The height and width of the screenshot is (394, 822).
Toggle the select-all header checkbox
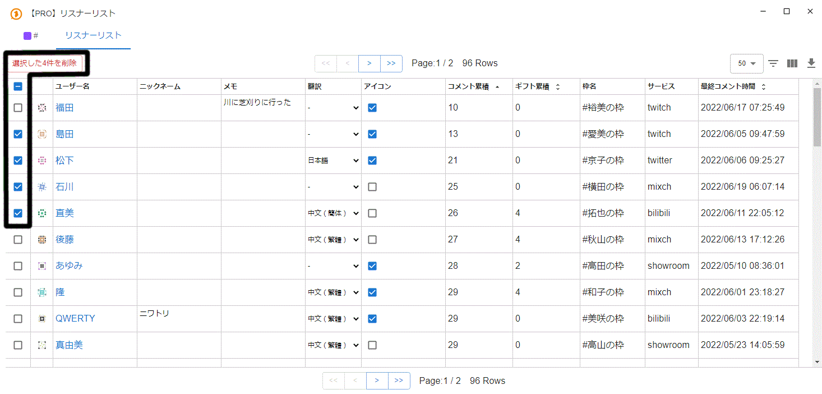coord(18,86)
